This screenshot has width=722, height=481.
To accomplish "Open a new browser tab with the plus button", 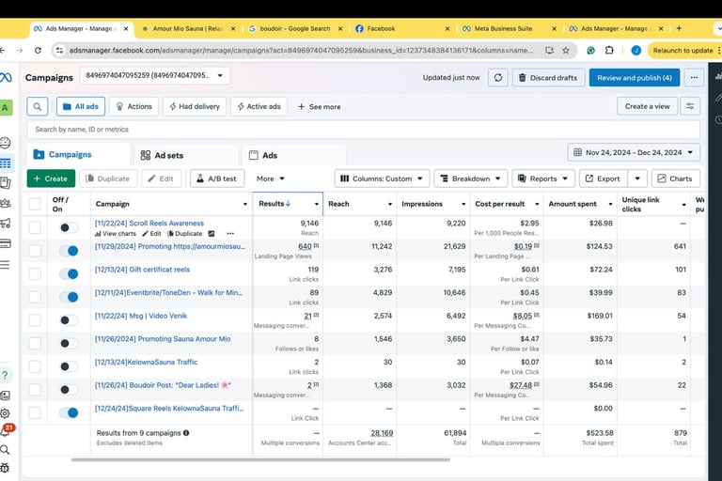I will tap(679, 28).
